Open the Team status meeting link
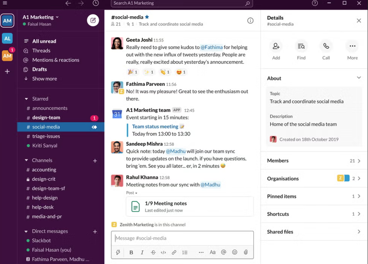Image resolution: width=368 pixels, height=264 pixels. tap(155, 127)
